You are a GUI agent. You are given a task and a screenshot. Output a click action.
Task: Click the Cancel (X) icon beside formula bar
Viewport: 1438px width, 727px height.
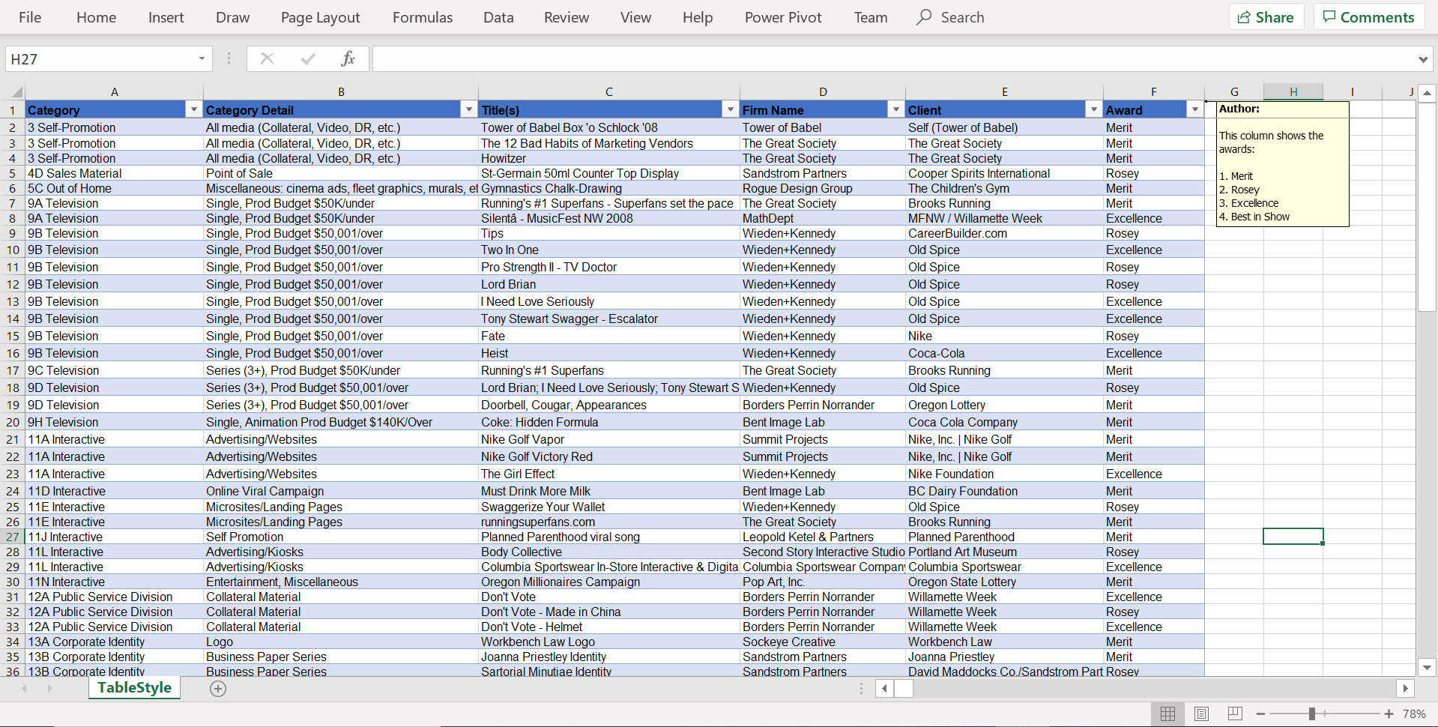[267, 58]
